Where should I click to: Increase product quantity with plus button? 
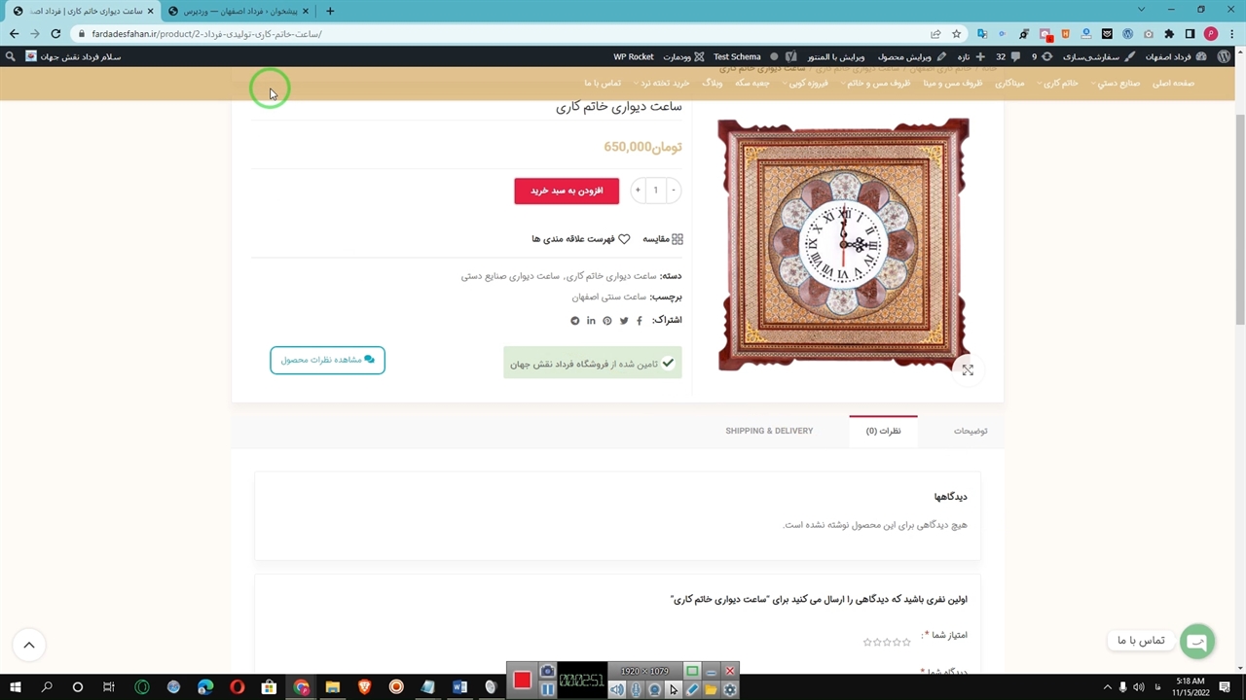pos(638,191)
